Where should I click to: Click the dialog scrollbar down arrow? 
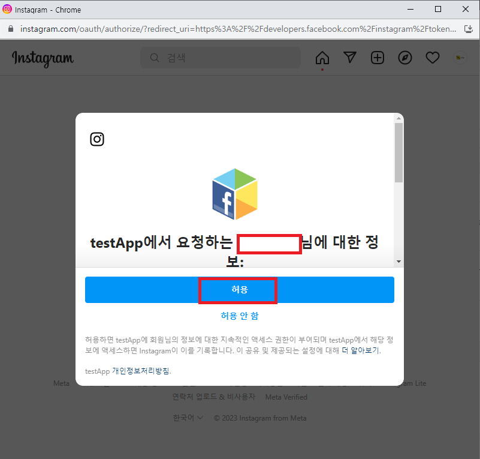[399, 262]
